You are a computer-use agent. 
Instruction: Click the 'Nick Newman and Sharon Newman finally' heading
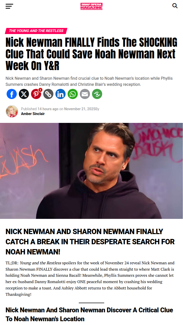(90, 242)
